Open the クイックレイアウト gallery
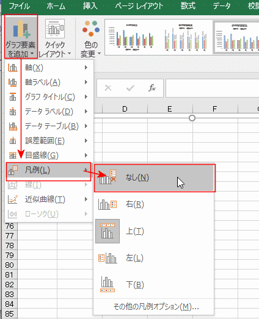Screen dimensions: 259x319 tap(54, 38)
